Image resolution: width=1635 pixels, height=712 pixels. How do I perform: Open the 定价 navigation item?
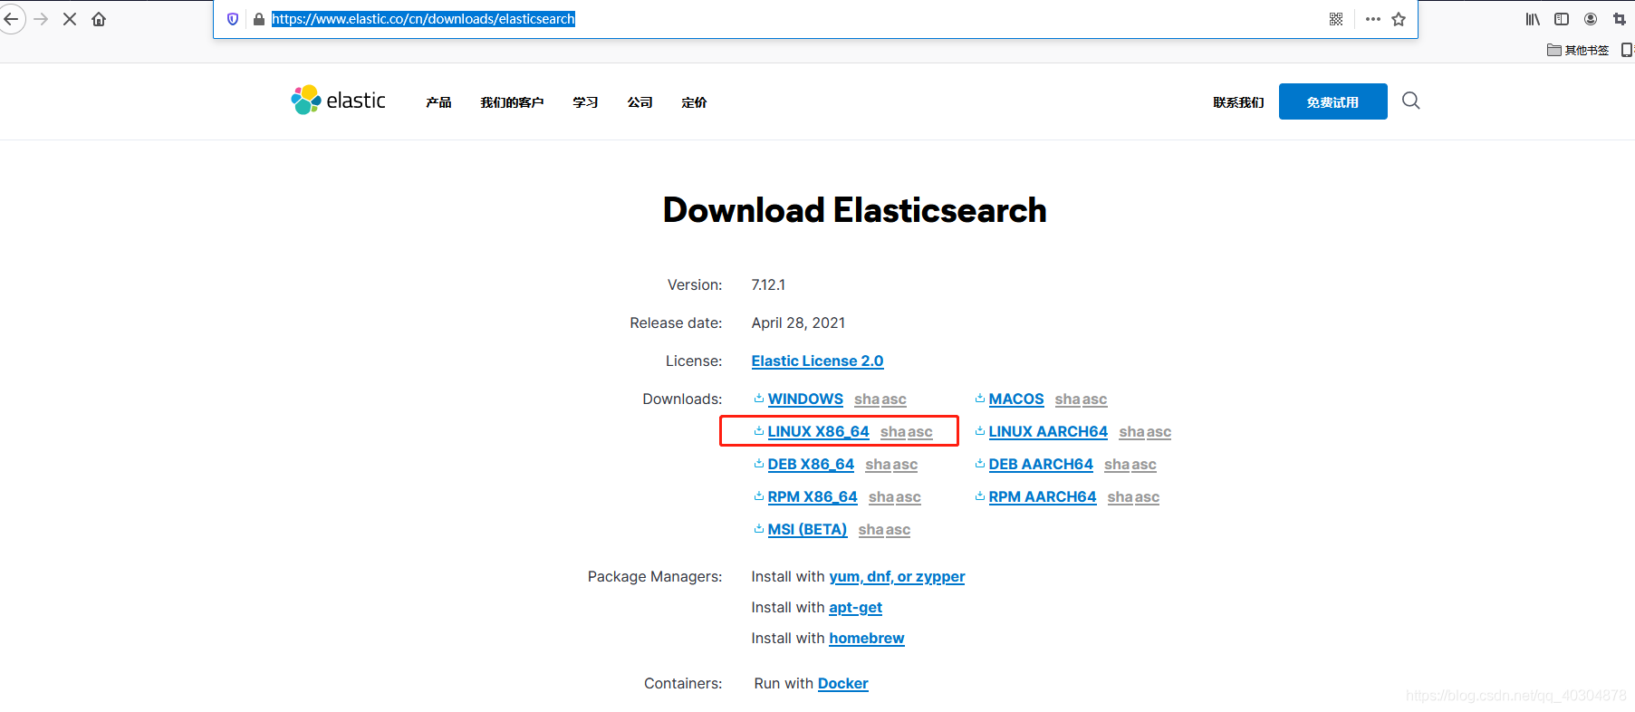point(694,102)
